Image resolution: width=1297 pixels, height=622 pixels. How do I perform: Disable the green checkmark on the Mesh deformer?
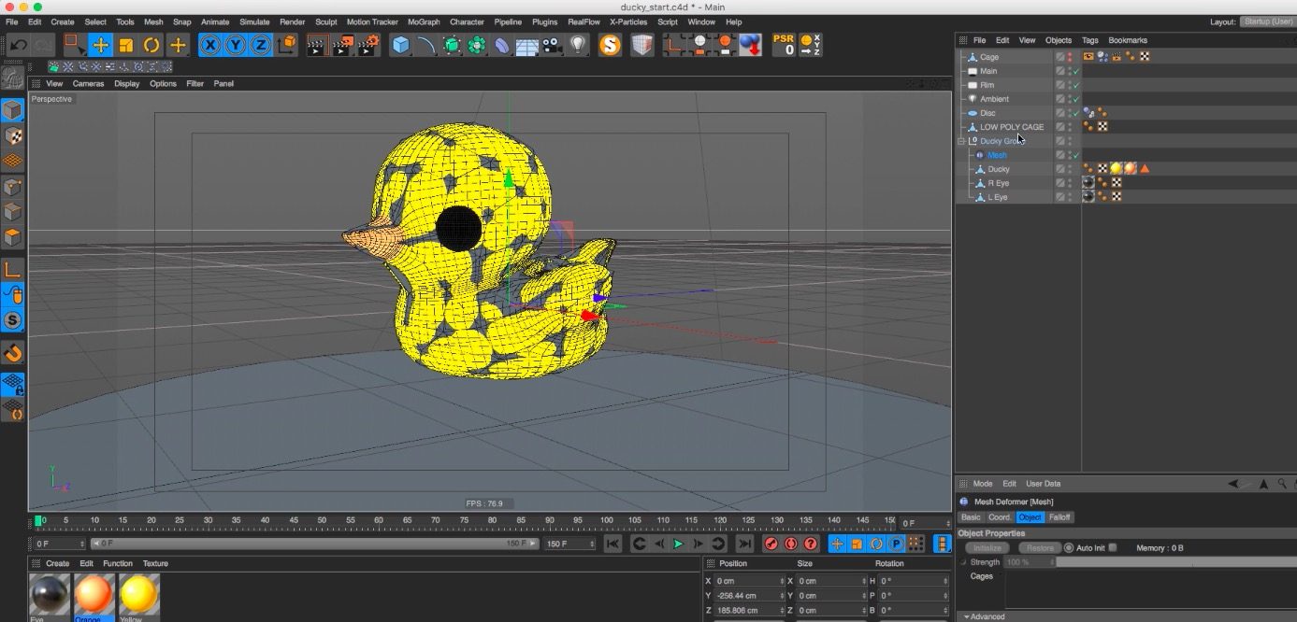(1073, 155)
